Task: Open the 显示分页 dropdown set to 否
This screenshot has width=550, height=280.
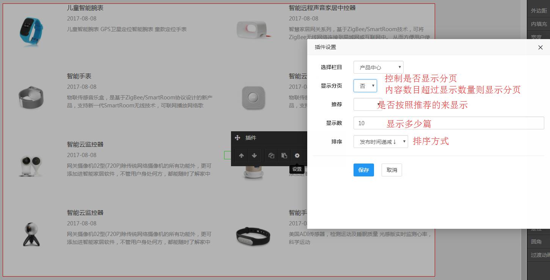Action: point(365,86)
